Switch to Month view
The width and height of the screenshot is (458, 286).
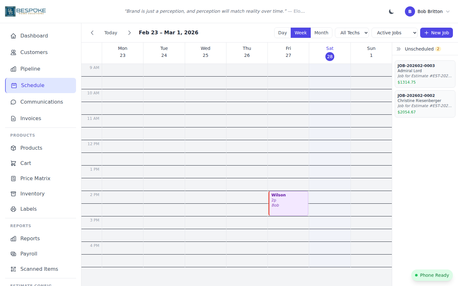point(321,32)
